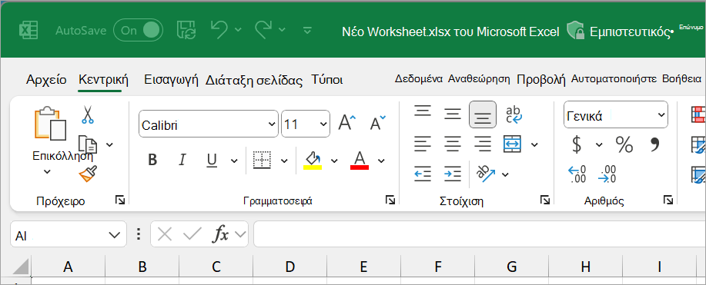Click the Wrap Text icon
Image resolution: width=706 pixels, height=285 pixels.
[x=514, y=114]
